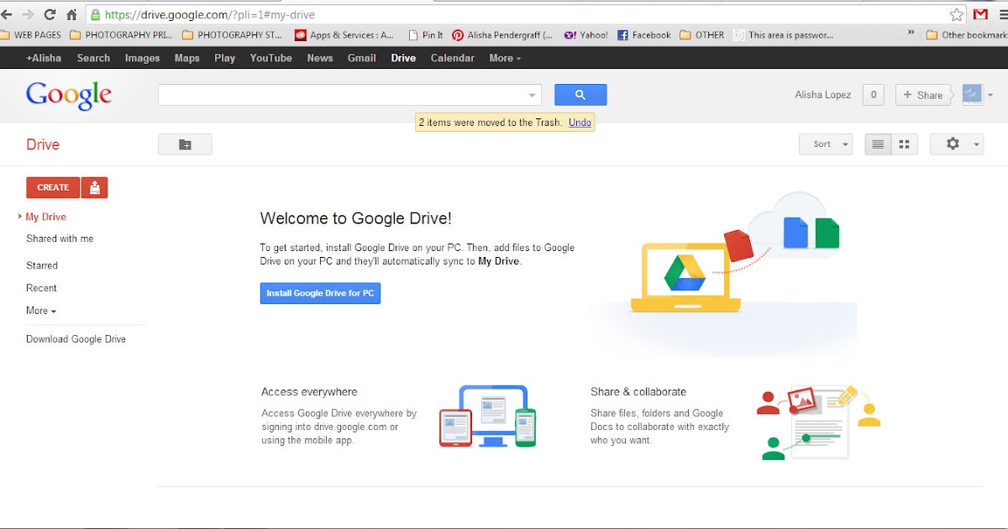
Task: Click the blue search magnifier button
Action: pos(580,95)
